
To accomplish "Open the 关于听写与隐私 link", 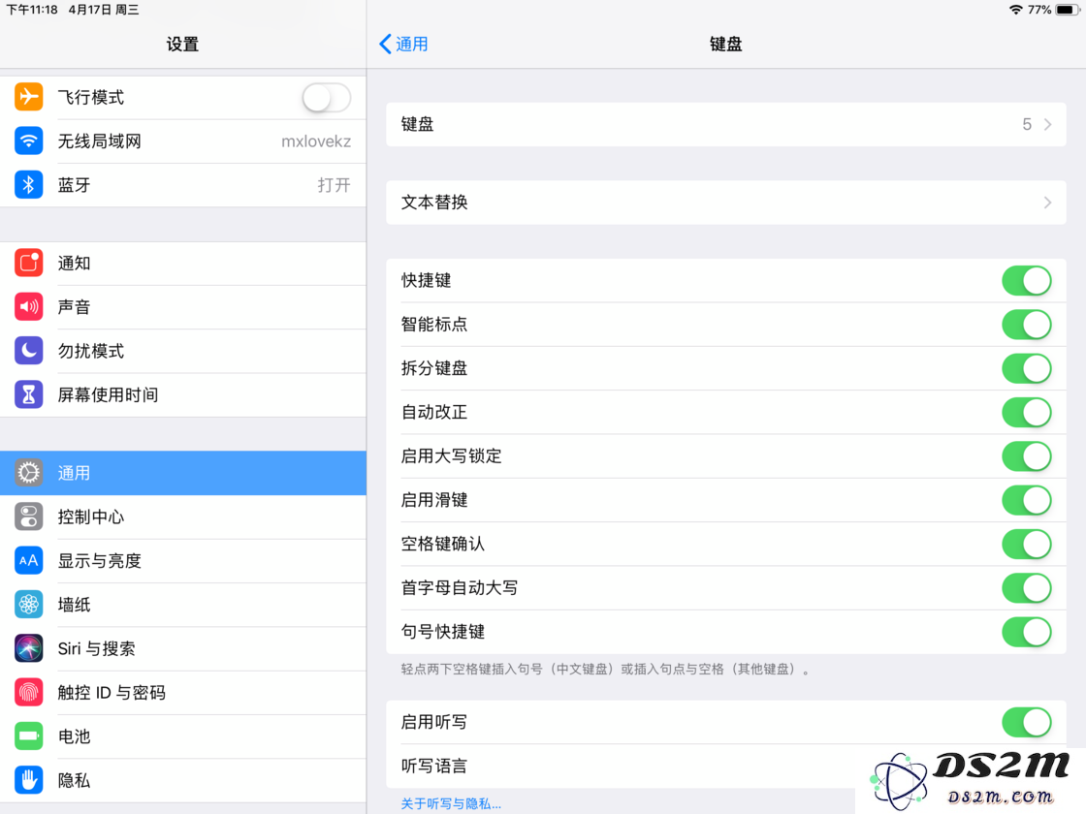I will pyautogui.click(x=451, y=803).
